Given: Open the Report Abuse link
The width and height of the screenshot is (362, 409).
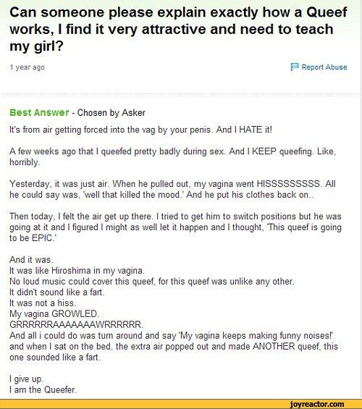Looking at the screenshot, I should pos(324,67).
